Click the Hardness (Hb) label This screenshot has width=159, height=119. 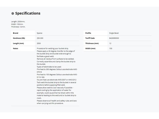pos(19,38)
